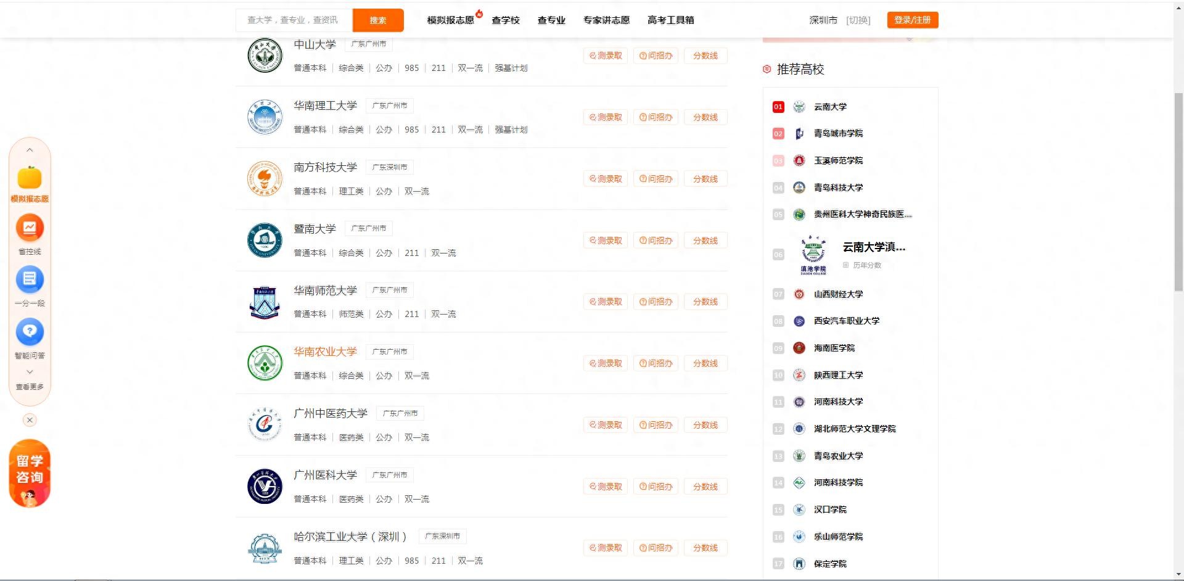Click the 省控线 chart icon in sidebar
Screen dimensions: 1184x581
30,228
